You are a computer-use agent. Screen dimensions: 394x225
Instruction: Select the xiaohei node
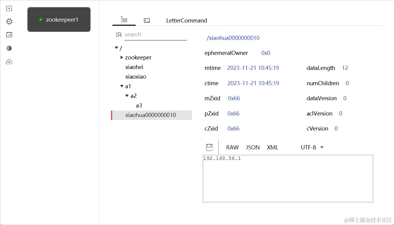click(134, 67)
